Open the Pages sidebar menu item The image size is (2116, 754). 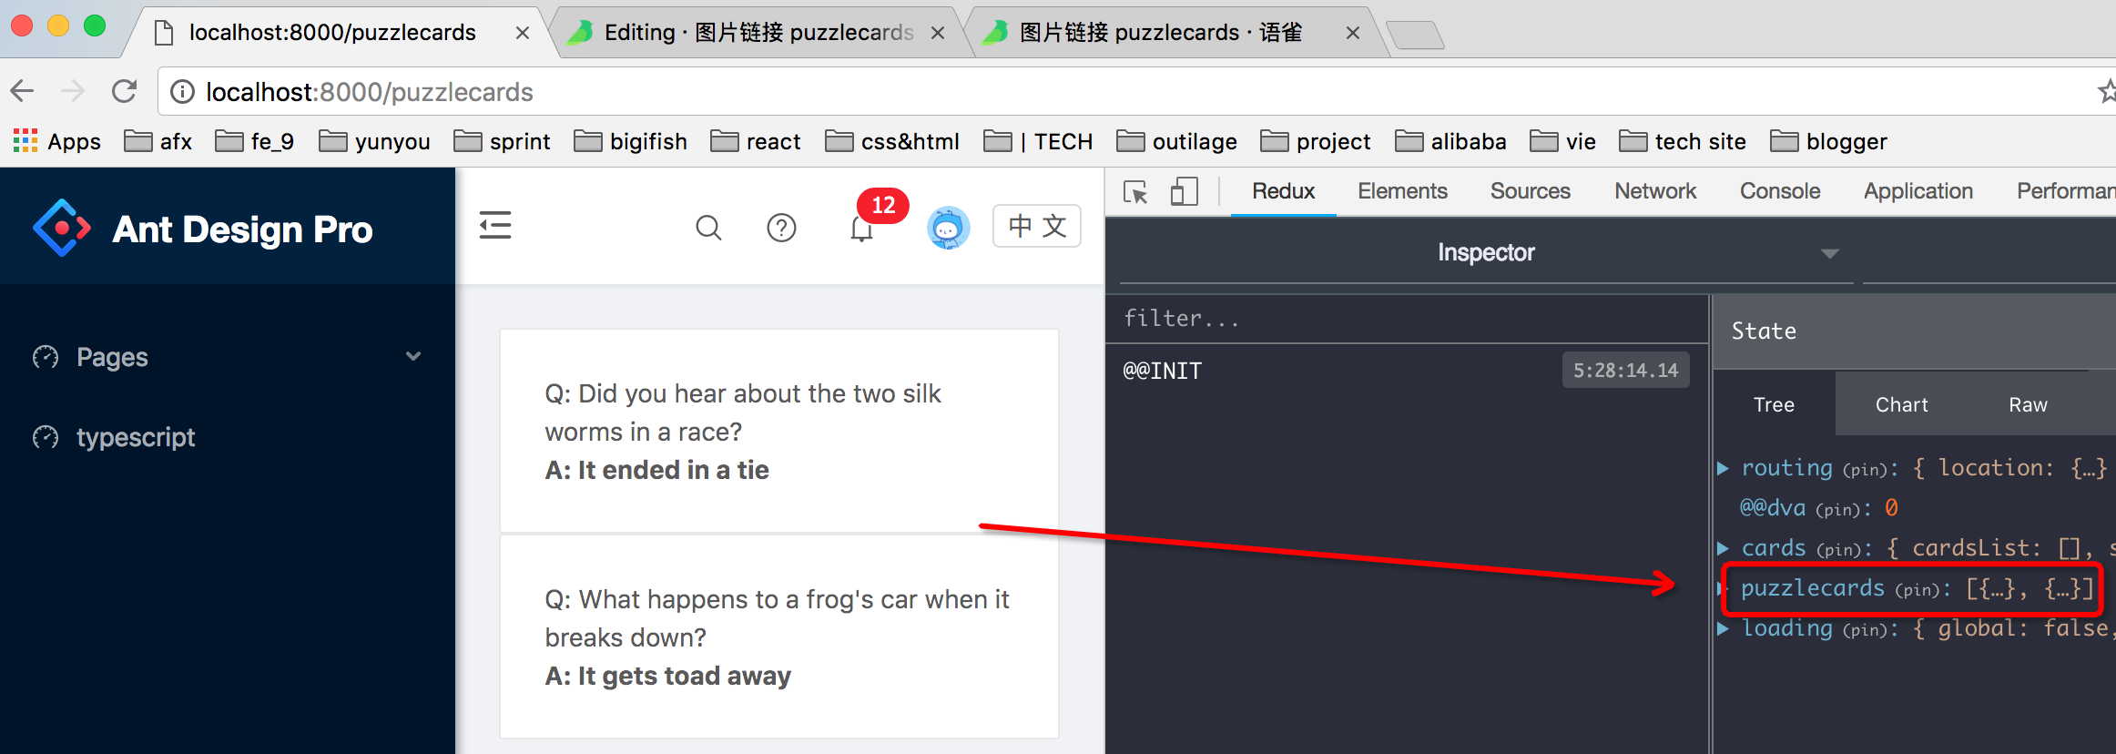(x=228, y=357)
